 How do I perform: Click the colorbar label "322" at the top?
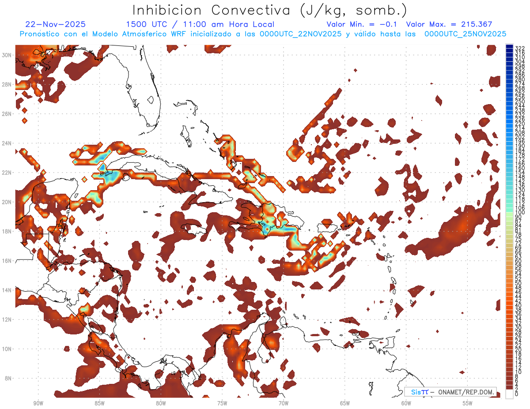click(520, 48)
